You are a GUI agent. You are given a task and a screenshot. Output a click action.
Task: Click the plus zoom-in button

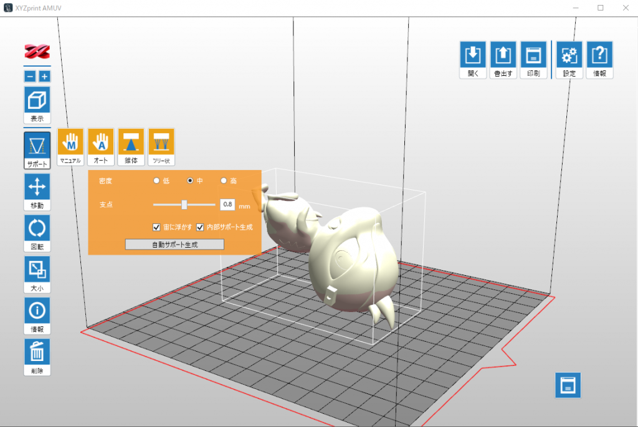pos(44,76)
